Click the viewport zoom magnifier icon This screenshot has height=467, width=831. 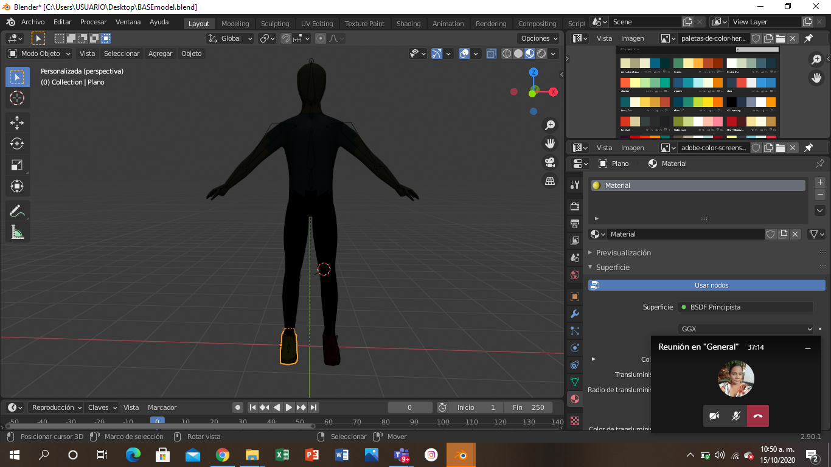[x=550, y=125]
